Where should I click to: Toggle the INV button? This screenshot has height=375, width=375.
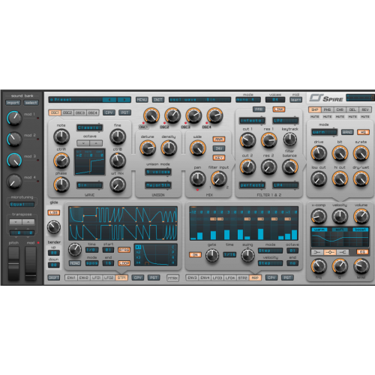[219, 148]
